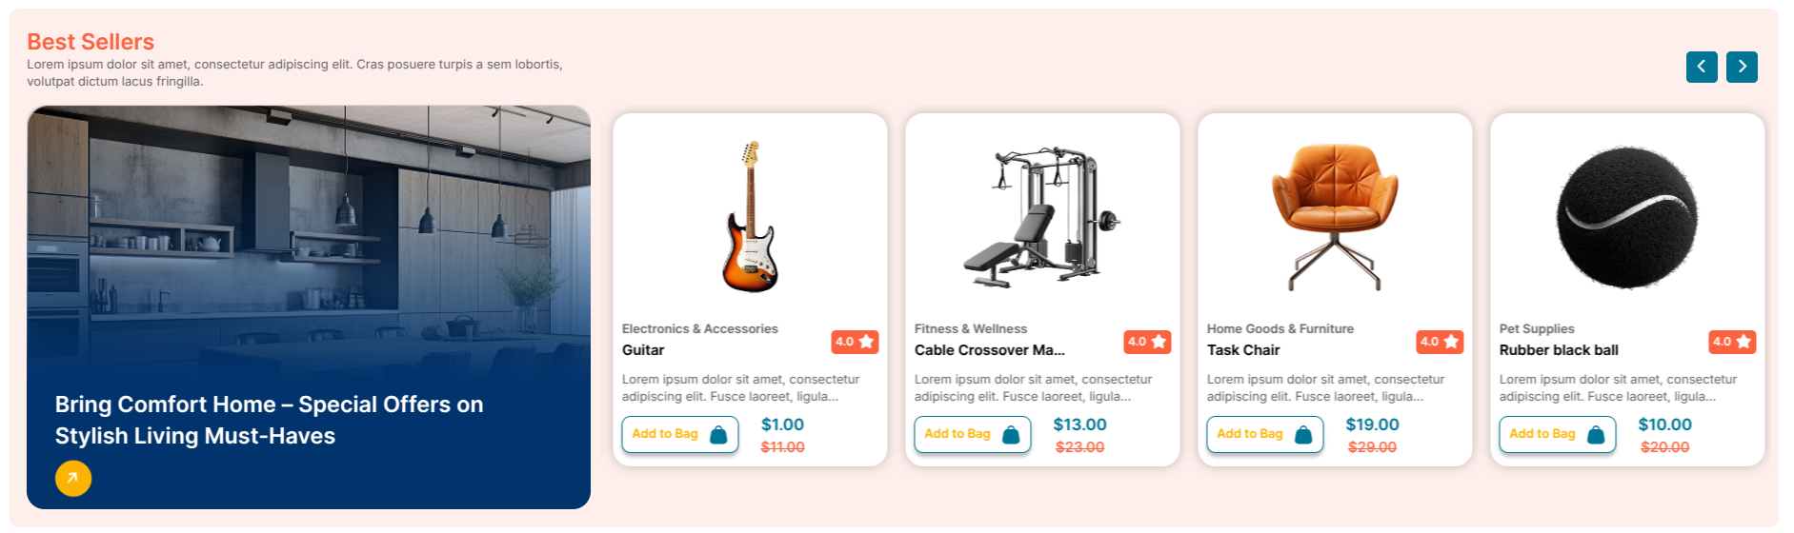Click the 4.0 rating badge on Task Chair

pos(1440,342)
